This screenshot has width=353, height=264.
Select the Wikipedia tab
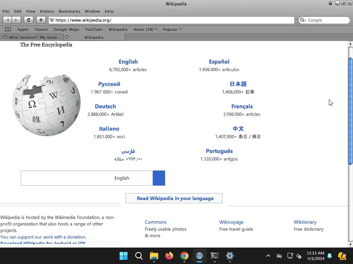tap(94, 37)
